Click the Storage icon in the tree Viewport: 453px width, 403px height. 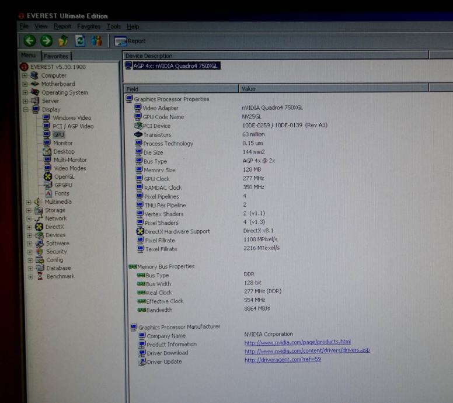pos(39,210)
